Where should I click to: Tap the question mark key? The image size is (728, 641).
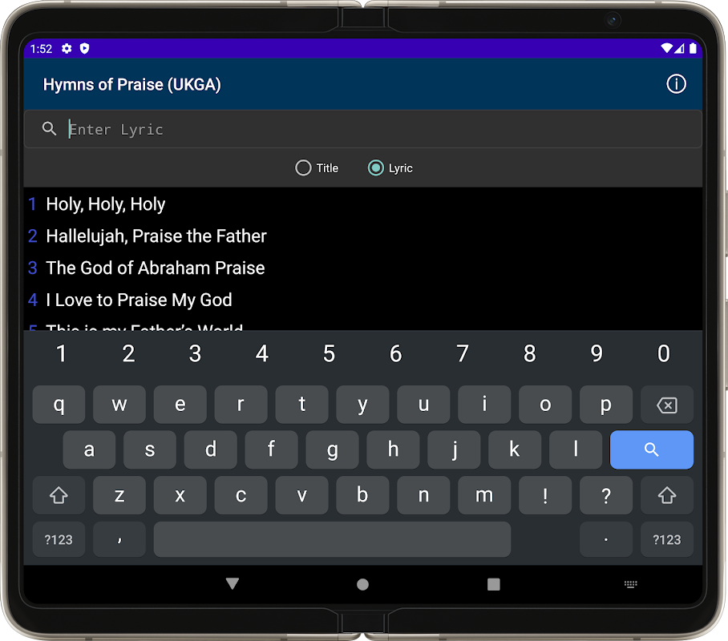606,495
